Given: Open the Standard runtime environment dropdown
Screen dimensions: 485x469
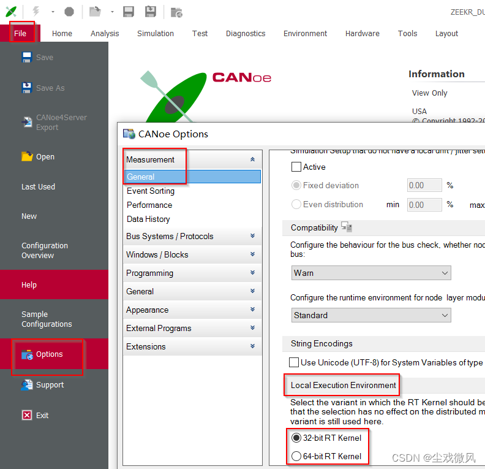Looking at the screenshot, I should (x=371, y=315).
